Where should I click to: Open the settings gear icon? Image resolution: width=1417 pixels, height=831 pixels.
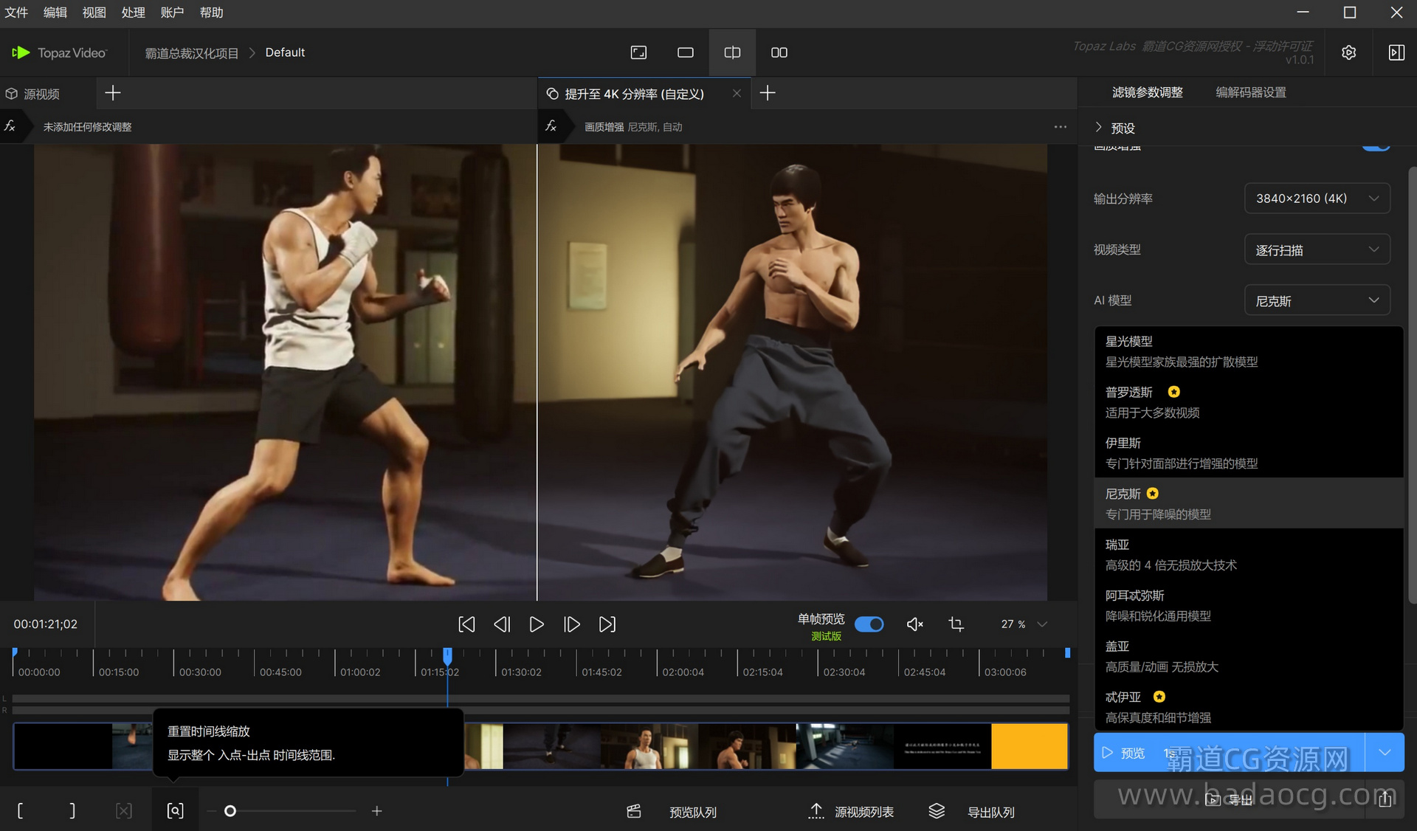1348,52
